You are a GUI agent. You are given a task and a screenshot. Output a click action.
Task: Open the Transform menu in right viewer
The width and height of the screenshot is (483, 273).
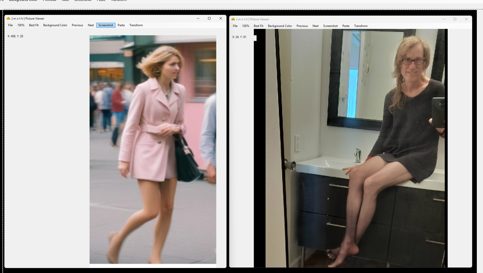coord(361,26)
